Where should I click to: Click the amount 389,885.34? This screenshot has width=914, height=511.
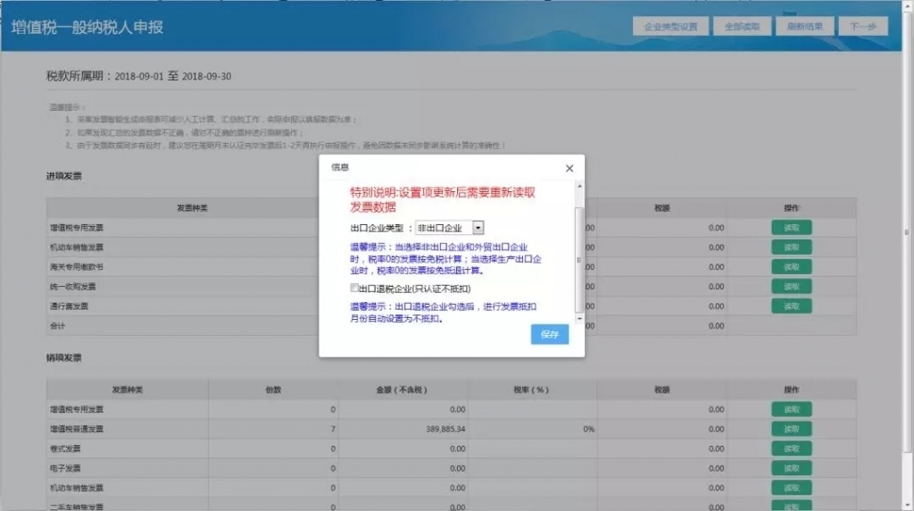pyautogui.click(x=445, y=429)
